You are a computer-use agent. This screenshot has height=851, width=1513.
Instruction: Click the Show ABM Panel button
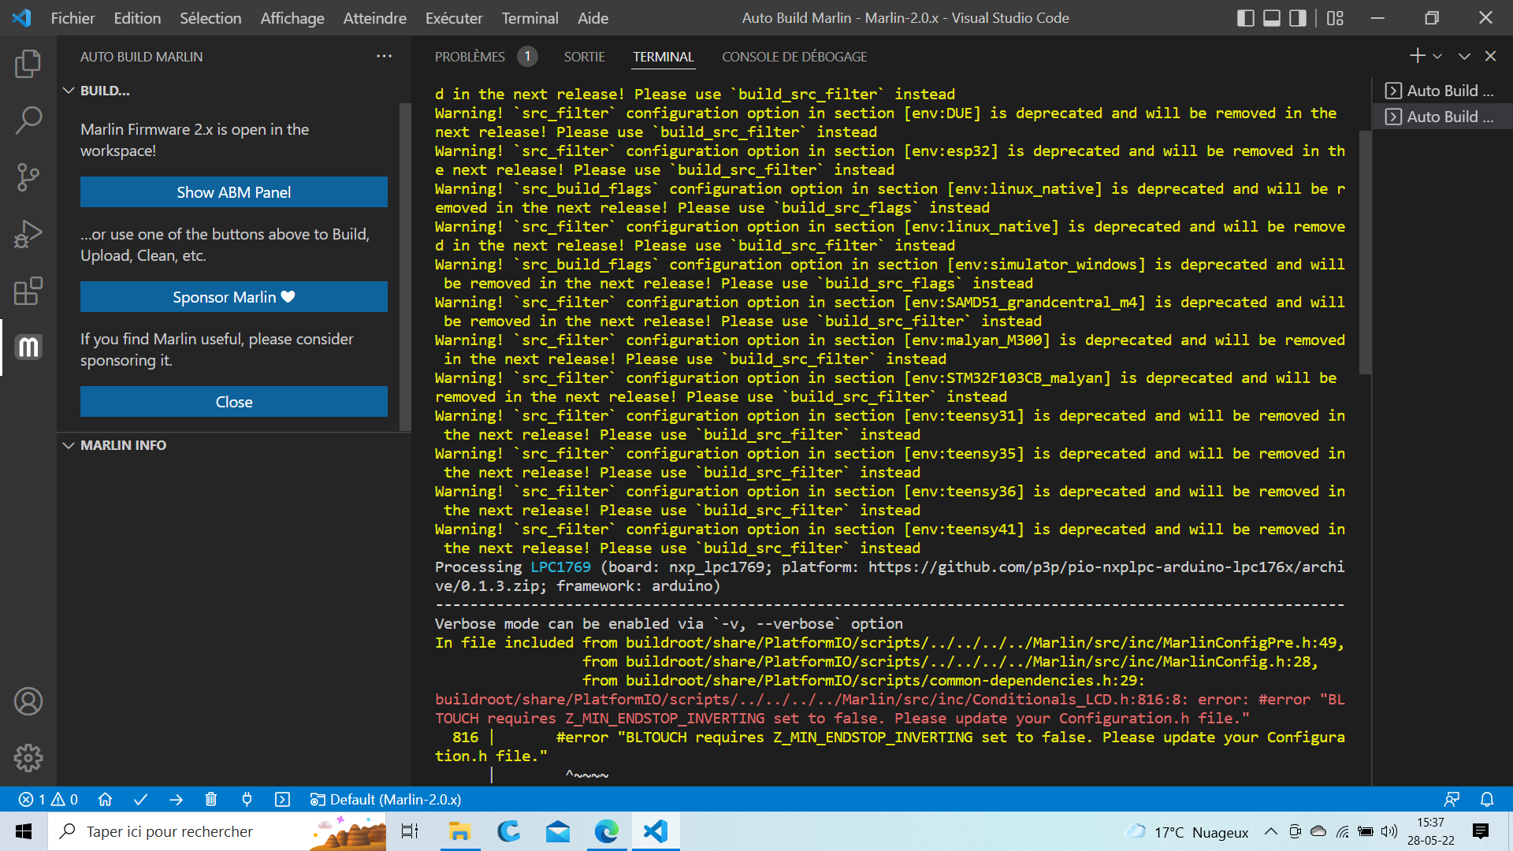point(234,192)
